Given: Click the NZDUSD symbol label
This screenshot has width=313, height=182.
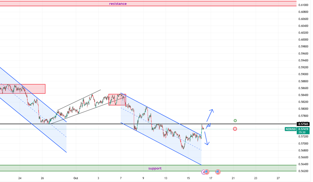Looking at the screenshot, I should pos(291,129).
